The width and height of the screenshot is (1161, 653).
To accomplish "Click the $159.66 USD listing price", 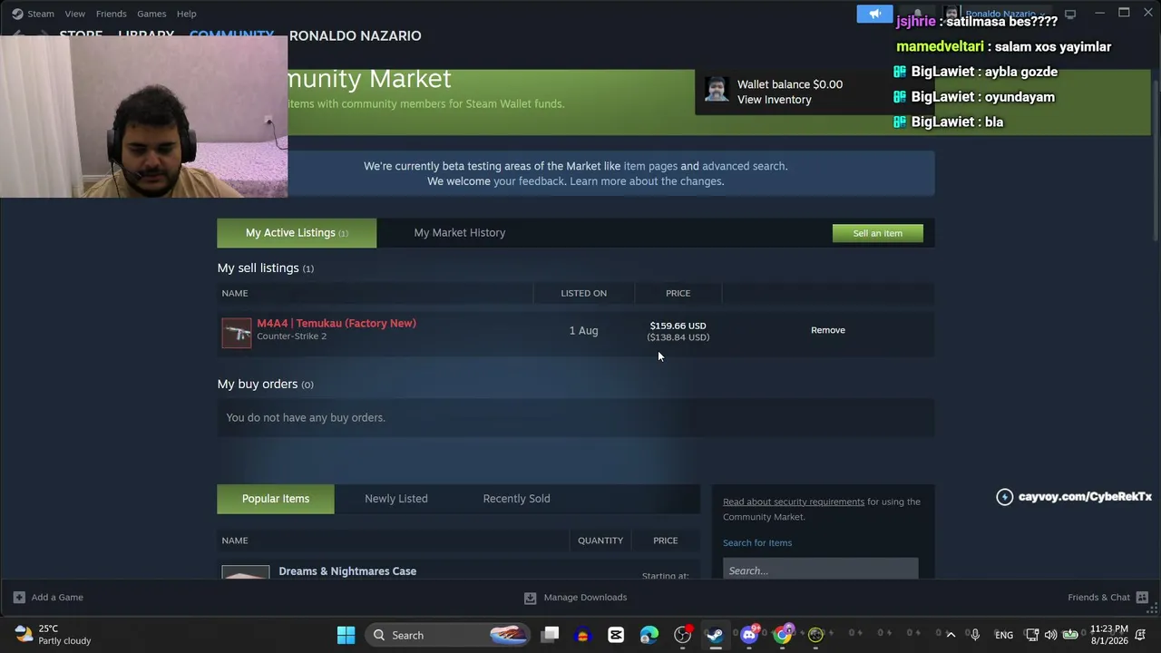I will coord(678,326).
